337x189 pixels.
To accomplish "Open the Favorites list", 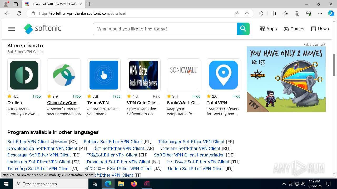I will (x=285, y=13).
